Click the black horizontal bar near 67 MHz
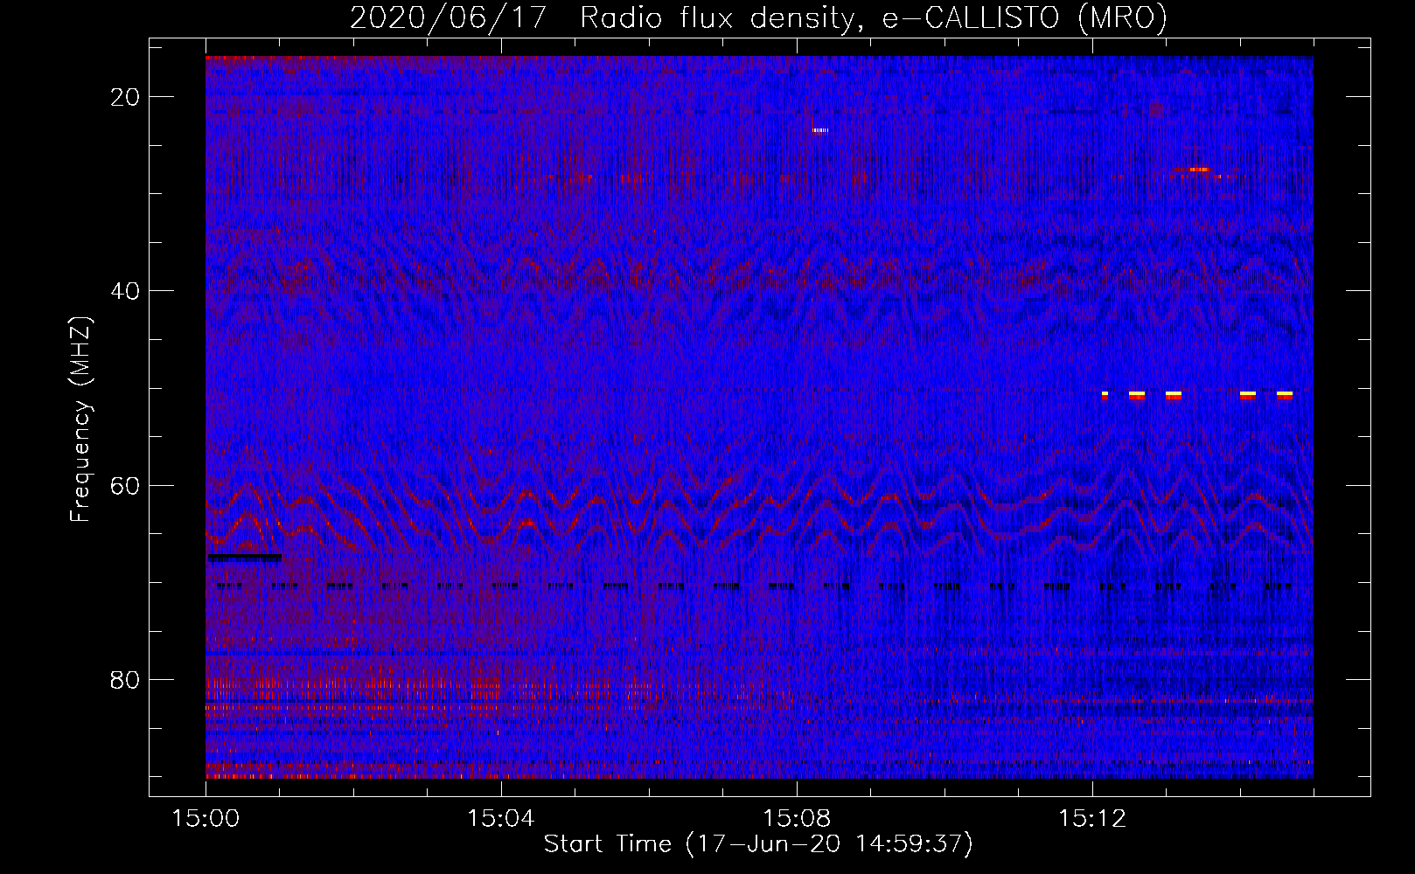This screenshot has height=874, width=1415. (x=245, y=557)
